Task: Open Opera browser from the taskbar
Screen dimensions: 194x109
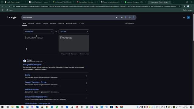Action: 77,107
